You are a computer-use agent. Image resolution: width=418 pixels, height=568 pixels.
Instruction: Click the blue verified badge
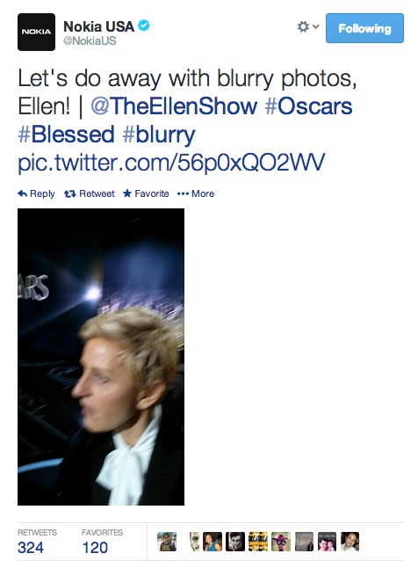point(144,26)
